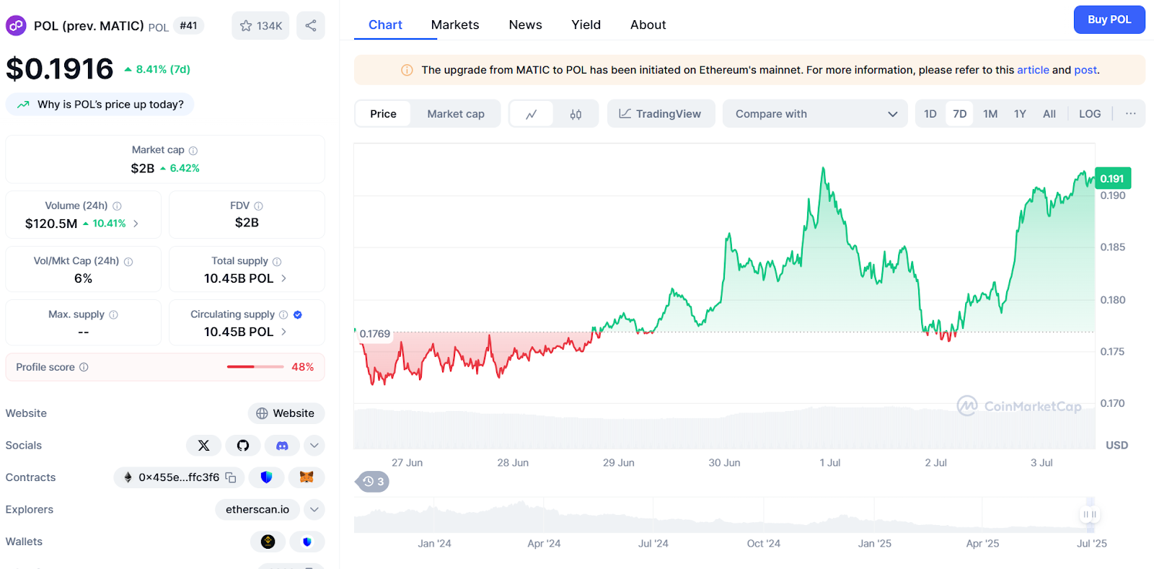The image size is (1154, 569).
Task: Click the Total supply info icon
Action: pyautogui.click(x=277, y=262)
